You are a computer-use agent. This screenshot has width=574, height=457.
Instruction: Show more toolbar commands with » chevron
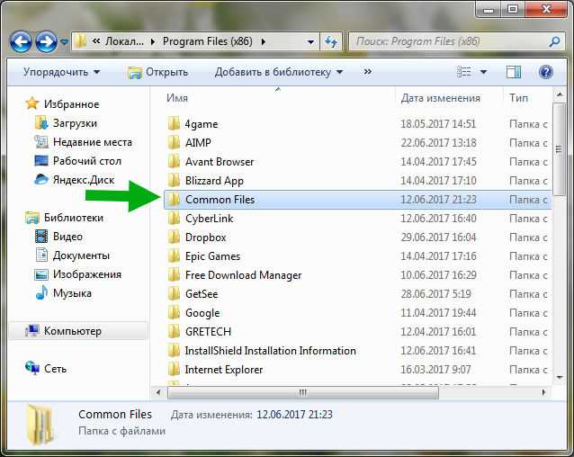[x=368, y=72]
